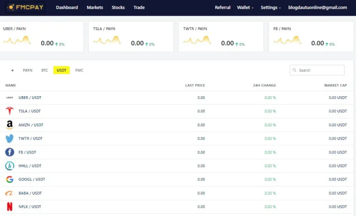
Task: Focus the Search input field
Action: click(317, 70)
